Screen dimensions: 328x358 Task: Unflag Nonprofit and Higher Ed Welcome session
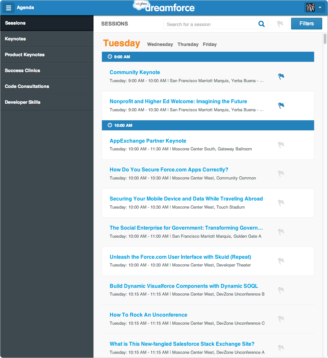281,105
